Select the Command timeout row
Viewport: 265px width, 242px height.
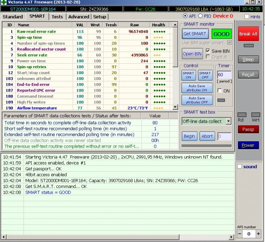click(88, 96)
